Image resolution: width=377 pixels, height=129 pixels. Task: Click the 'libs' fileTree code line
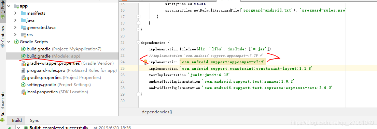(210, 49)
